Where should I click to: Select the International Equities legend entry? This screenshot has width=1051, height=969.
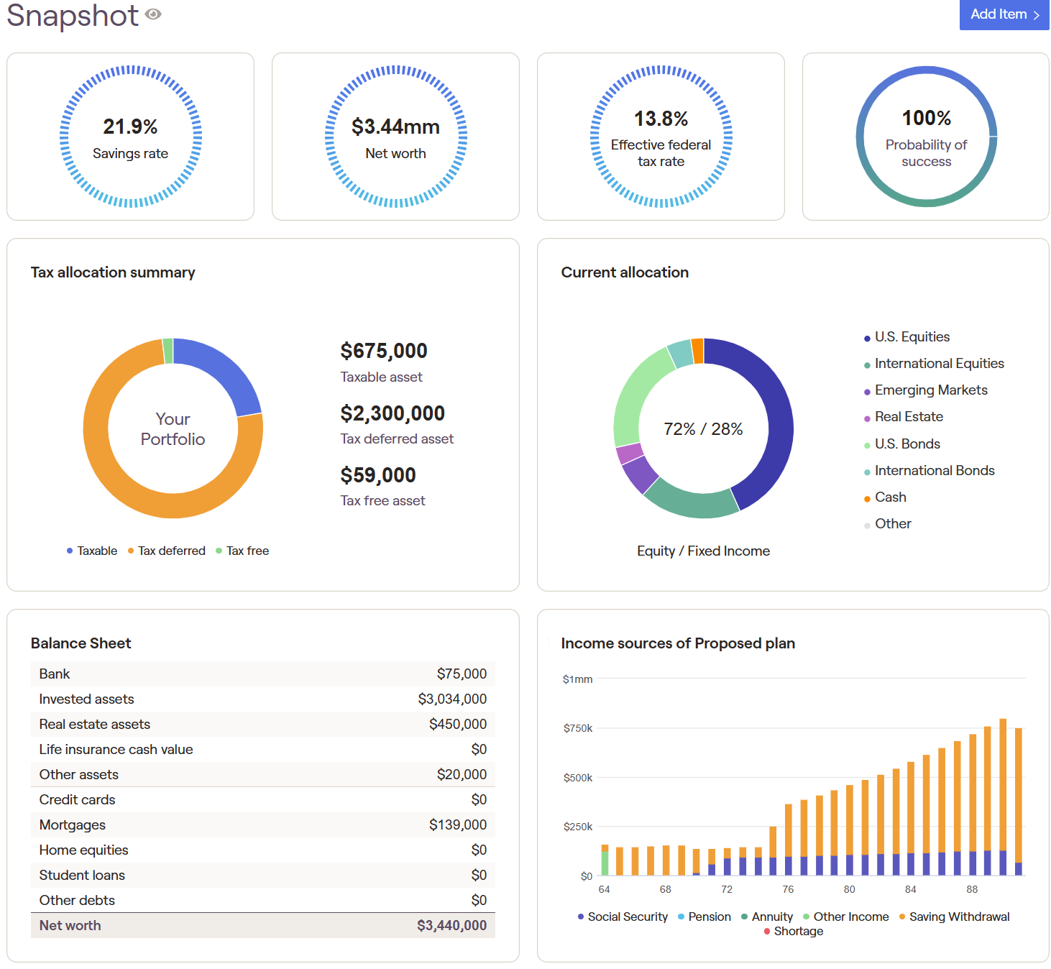point(934,364)
